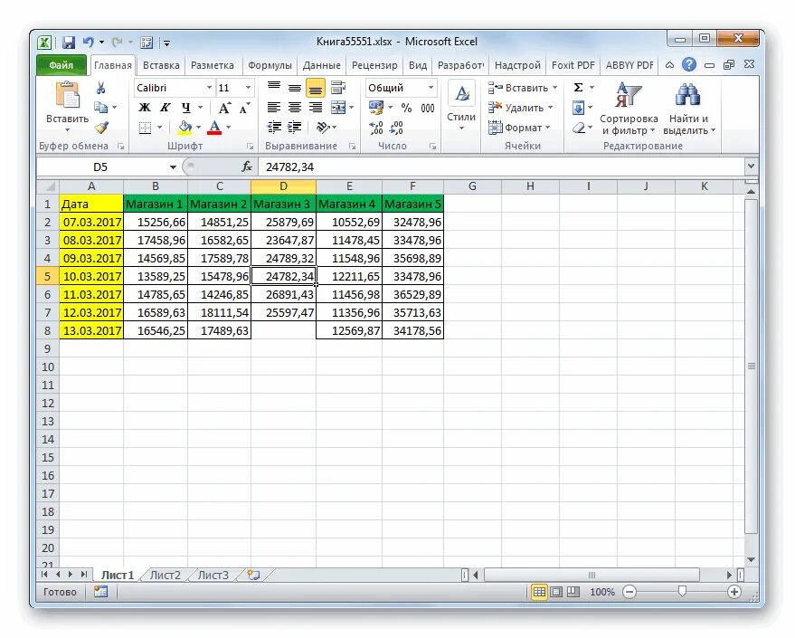Screen dimensions: 795x638
Task: Select column D header
Action: [283, 186]
